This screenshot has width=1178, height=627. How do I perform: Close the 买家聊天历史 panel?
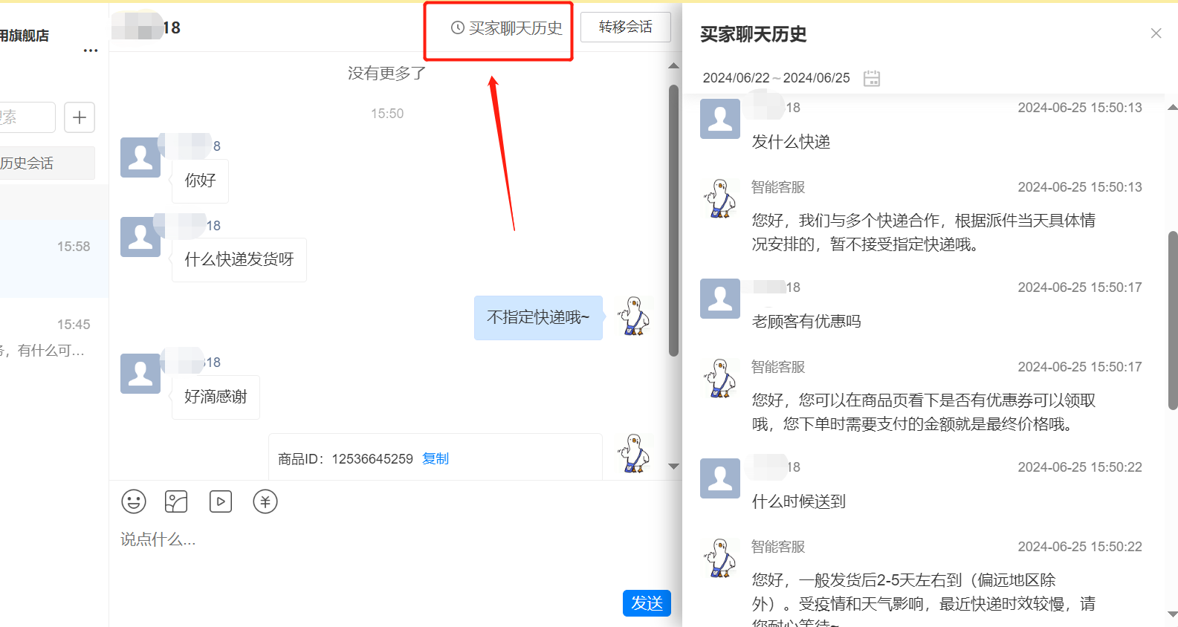(x=1156, y=33)
